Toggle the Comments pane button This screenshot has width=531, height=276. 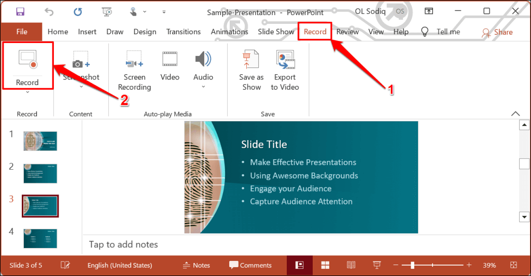250,265
